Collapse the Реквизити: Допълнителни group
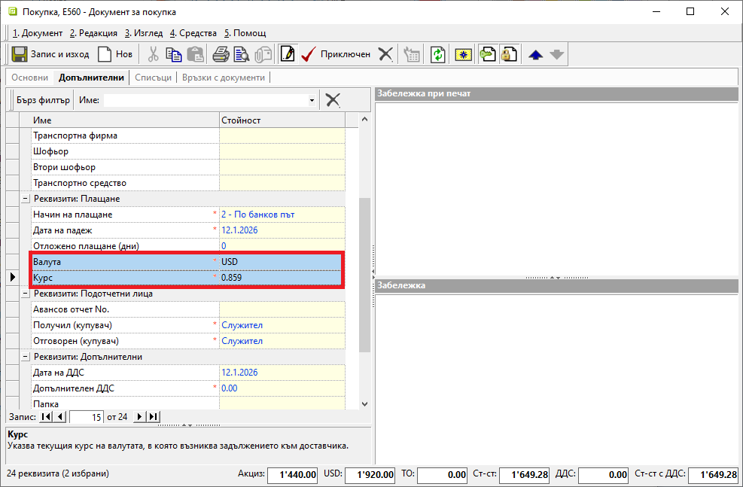The height and width of the screenshot is (487, 743). click(26, 357)
